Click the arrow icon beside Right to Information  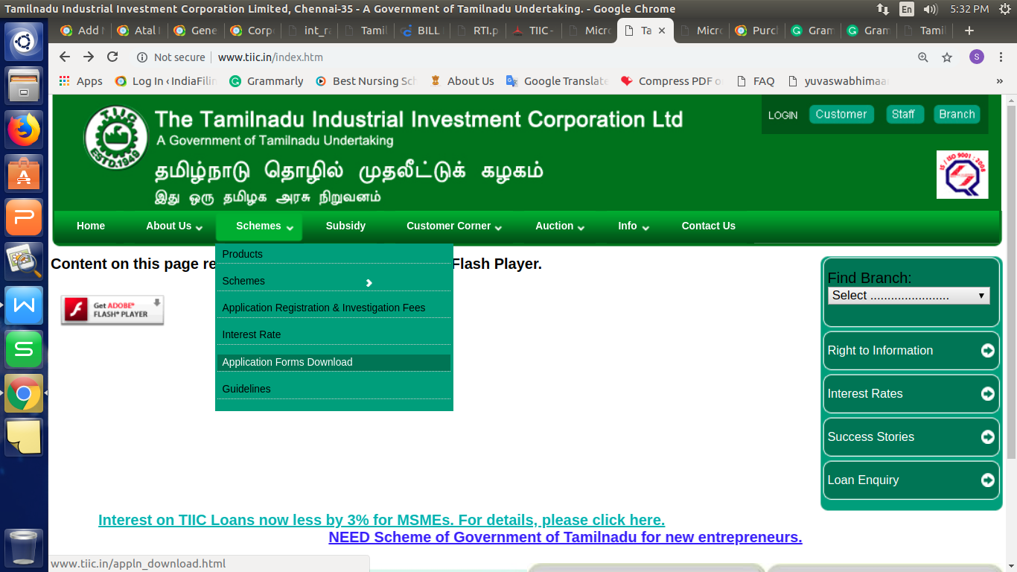pos(988,350)
